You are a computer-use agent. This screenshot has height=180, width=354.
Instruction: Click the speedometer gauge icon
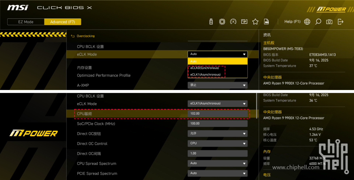233,22
